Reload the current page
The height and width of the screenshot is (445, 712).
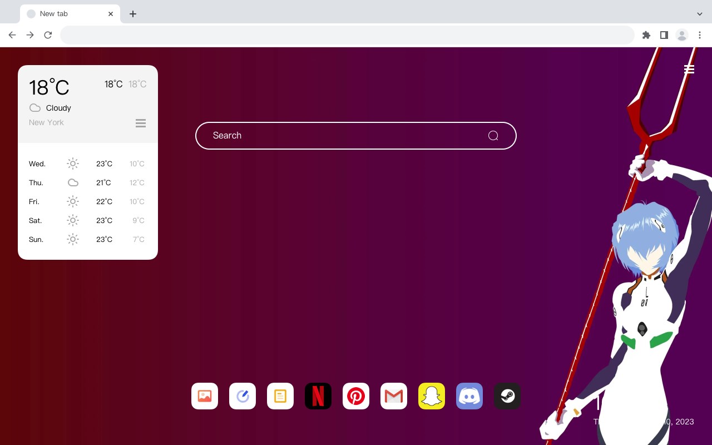click(x=48, y=35)
